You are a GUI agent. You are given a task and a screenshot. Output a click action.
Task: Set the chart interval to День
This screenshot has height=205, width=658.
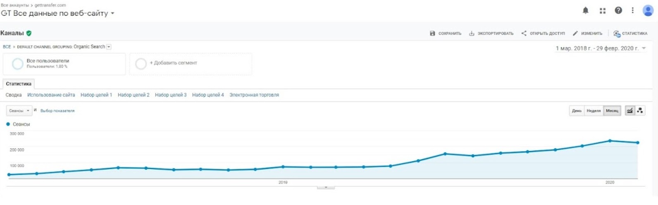577,111
